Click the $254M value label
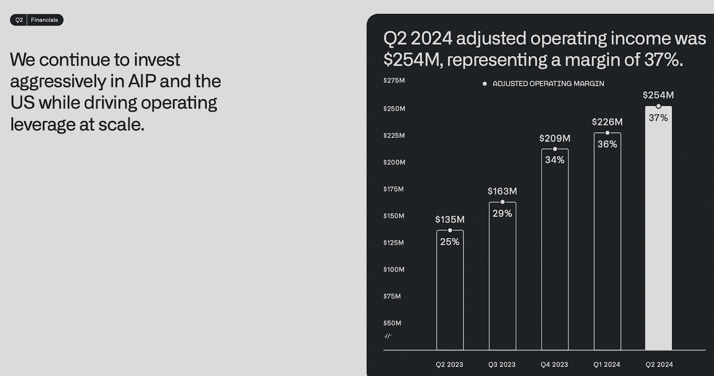Viewport: 714px width, 376px height. [658, 95]
